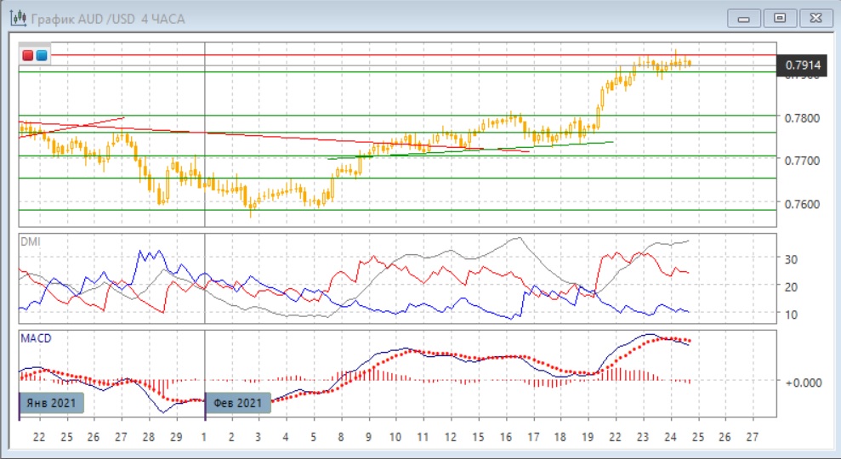Click the График AUD/USD 4 ЧАСА title
The image size is (841, 459).
(x=106, y=19)
